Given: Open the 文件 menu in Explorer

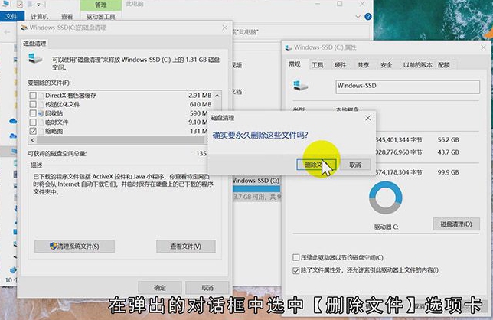Looking at the screenshot, I should (11, 16).
